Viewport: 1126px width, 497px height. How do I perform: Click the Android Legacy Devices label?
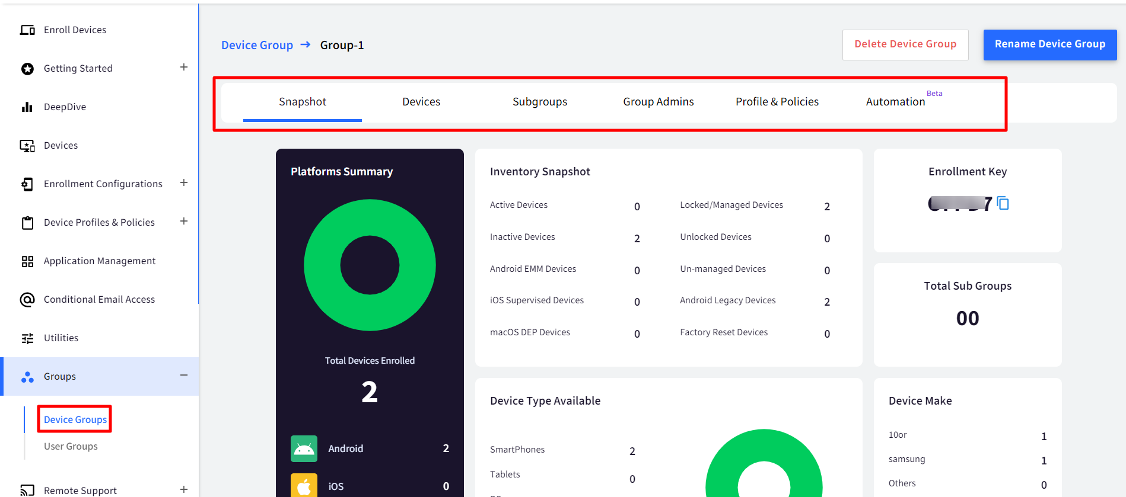[728, 300]
